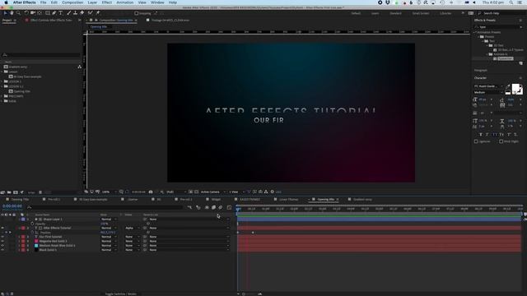Open the Composition menu
Screen dimensions: 527x296
(72, 2)
